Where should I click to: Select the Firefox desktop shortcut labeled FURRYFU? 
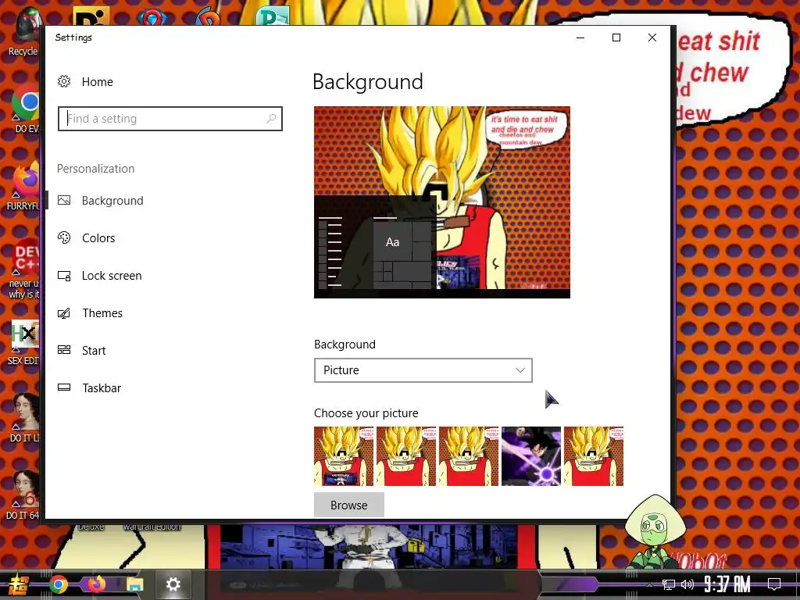(24, 186)
